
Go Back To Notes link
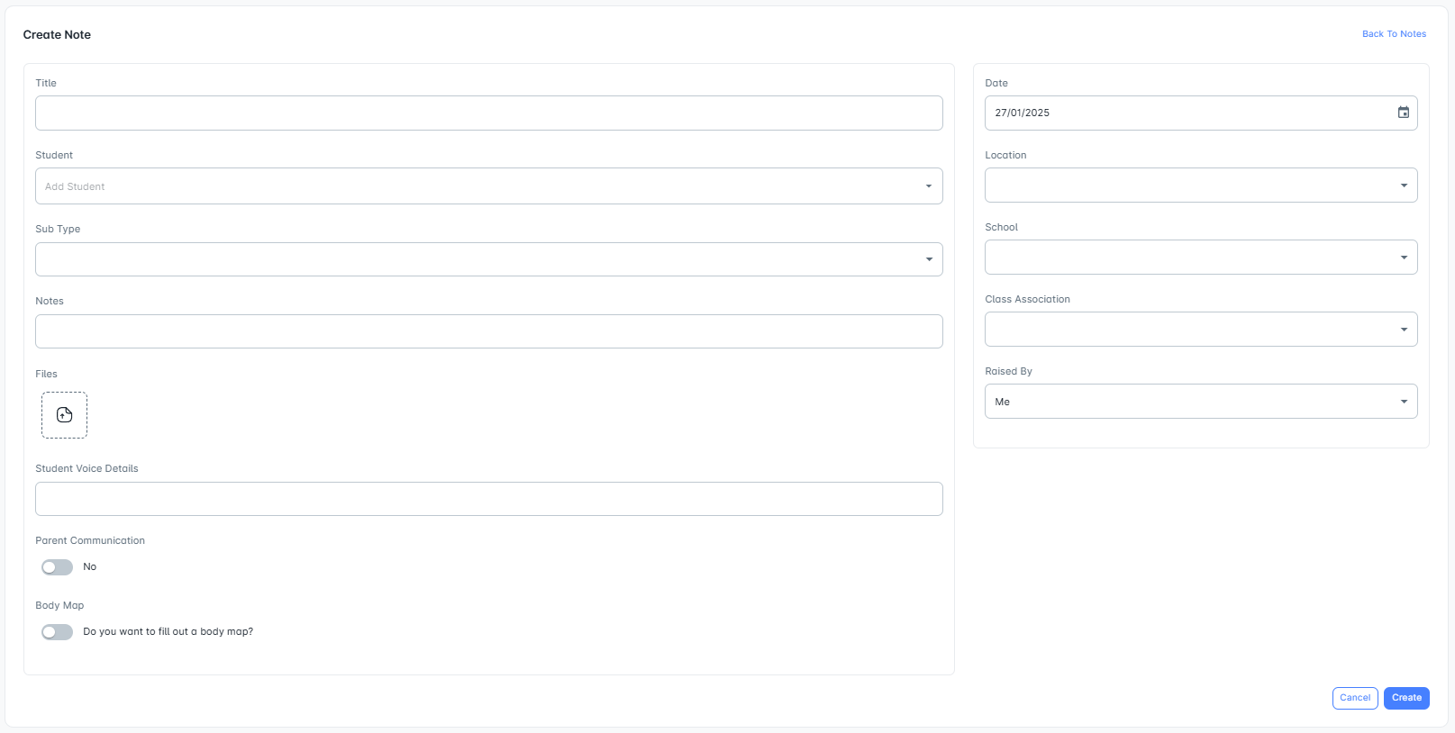[1394, 34]
